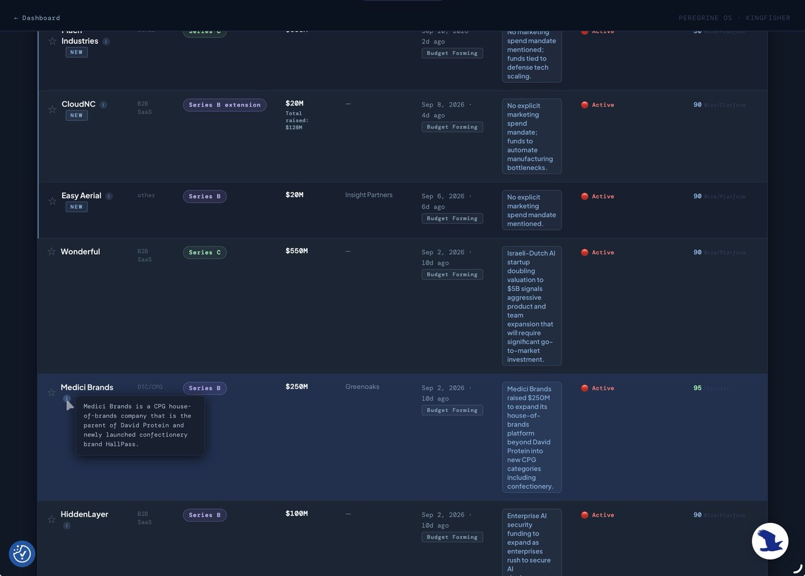Screen dimensions: 805x576
Task: Click red Active status in Medici Brands row
Action: pyautogui.click(x=597, y=388)
